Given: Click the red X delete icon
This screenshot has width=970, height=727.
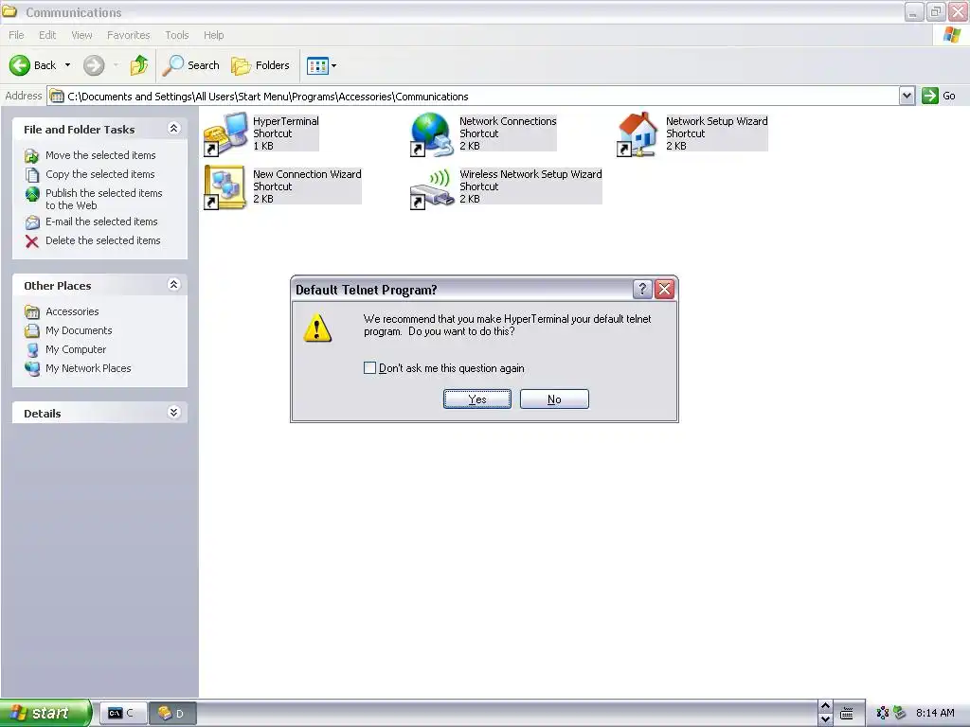Looking at the screenshot, I should coord(32,241).
